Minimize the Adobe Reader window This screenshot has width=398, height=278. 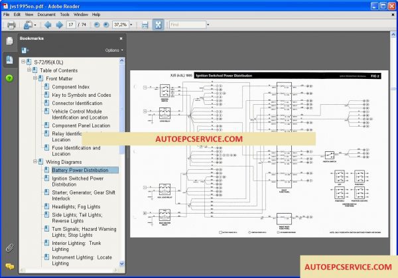(374, 6)
